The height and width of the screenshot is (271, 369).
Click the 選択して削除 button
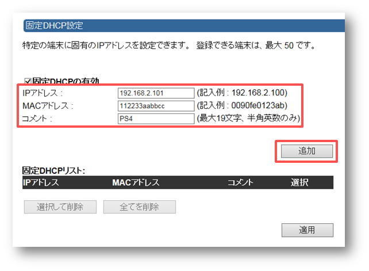[x=60, y=207]
